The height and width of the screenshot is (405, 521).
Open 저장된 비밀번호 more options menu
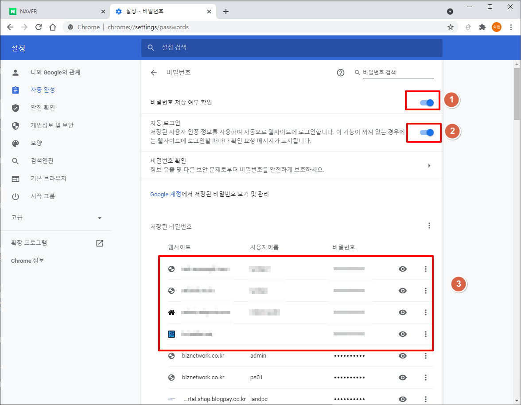click(429, 226)
